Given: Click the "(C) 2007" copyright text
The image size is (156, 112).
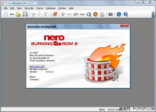Looking at the screenshot, I should point(34,53).
